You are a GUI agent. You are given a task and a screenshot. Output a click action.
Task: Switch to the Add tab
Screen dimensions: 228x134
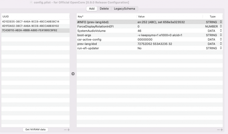point(92,9)
